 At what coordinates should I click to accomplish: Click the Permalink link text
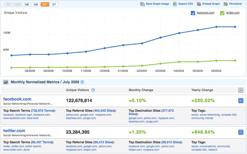[x=235, y=4]
